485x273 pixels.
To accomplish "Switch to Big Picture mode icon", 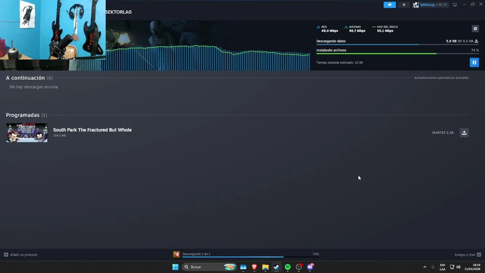I will 455,5.
